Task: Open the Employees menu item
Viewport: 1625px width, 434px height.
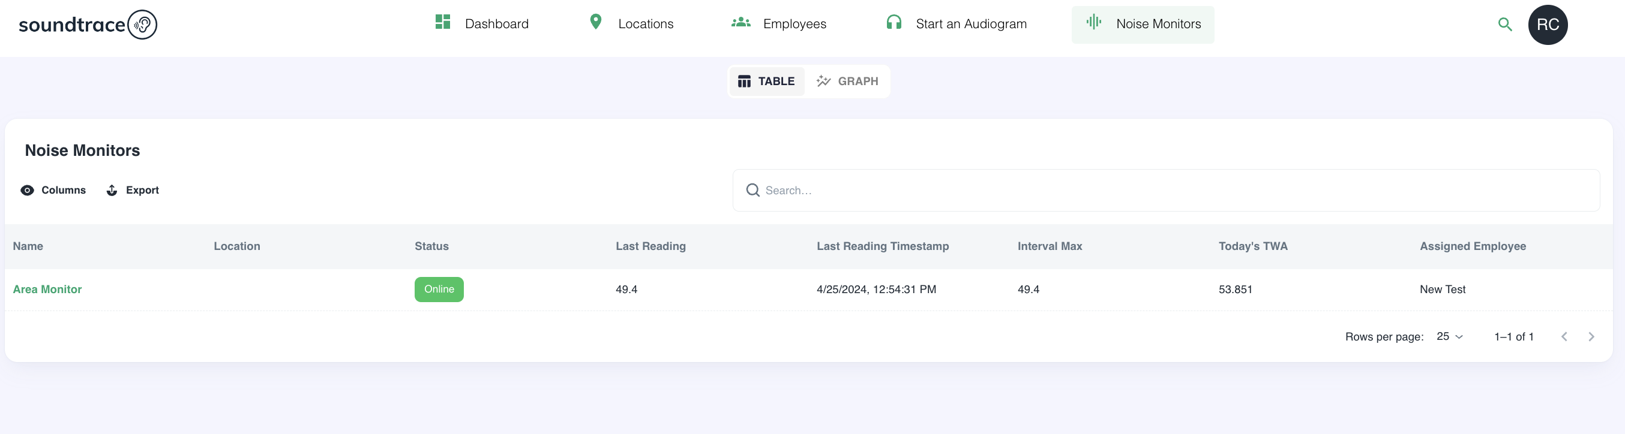Action: (793, 24)
